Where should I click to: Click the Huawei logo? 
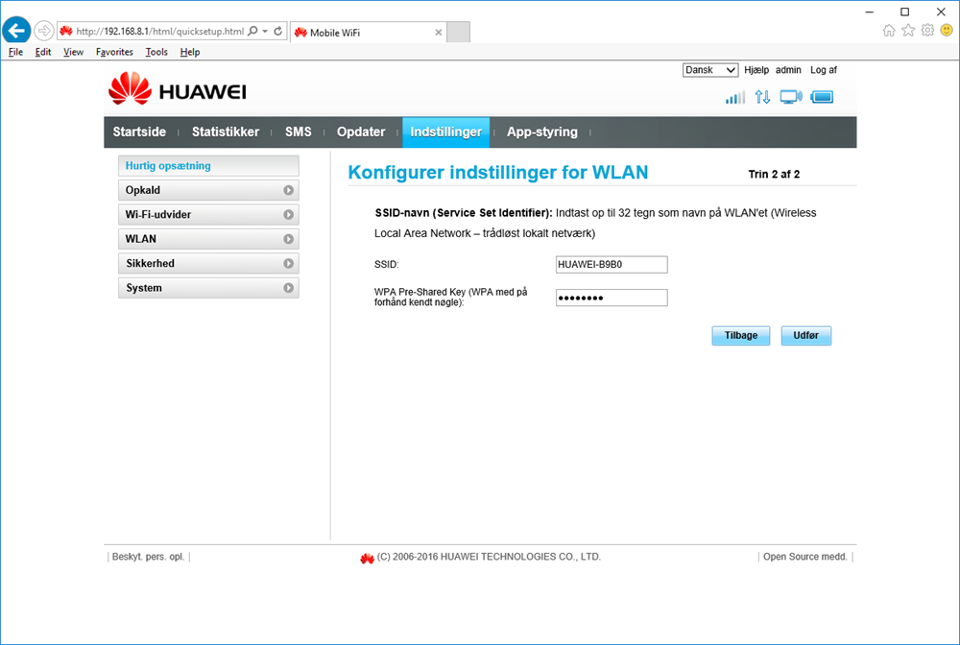point(178,89)
